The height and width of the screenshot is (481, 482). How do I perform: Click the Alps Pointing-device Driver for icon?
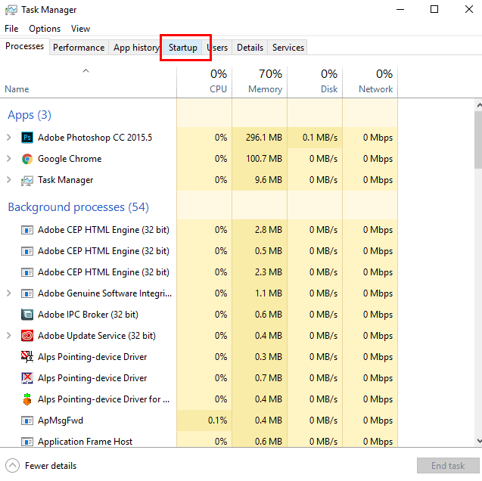pos(27,399)
